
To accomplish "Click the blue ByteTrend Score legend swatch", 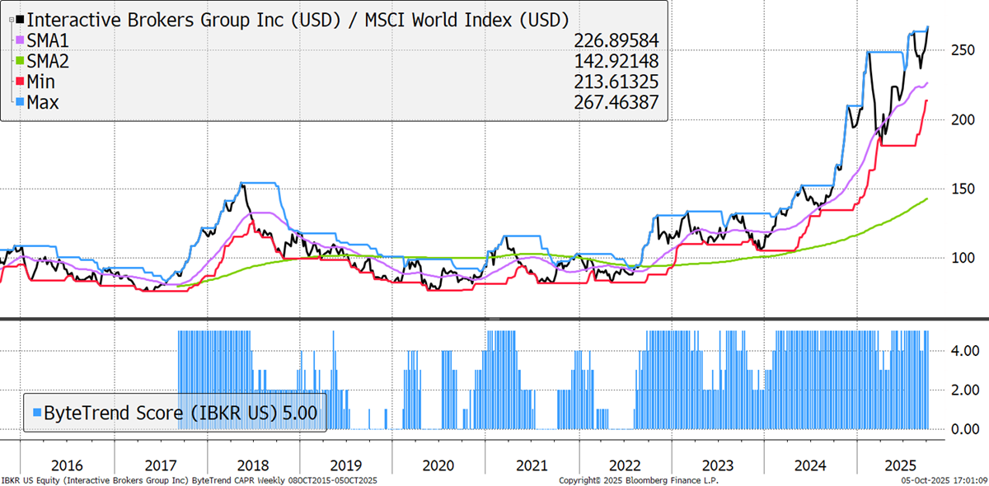I will click(35, 412).
